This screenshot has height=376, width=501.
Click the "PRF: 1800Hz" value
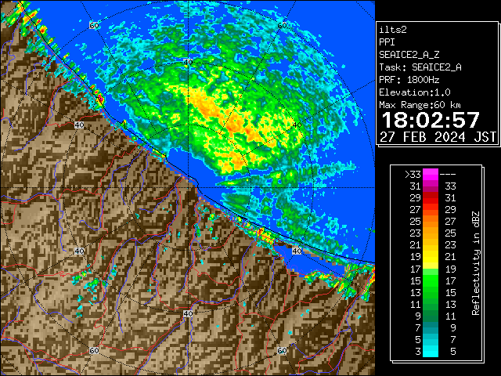[409, 80]
